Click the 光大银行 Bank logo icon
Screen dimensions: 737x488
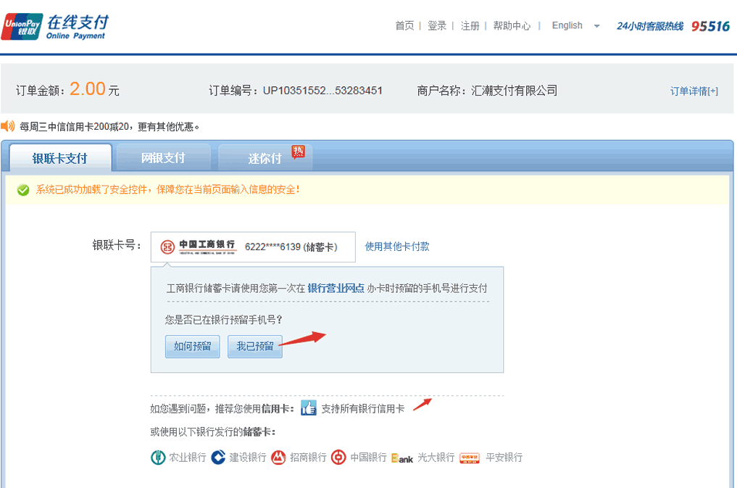pyautogui.click(x=402, y=458)
